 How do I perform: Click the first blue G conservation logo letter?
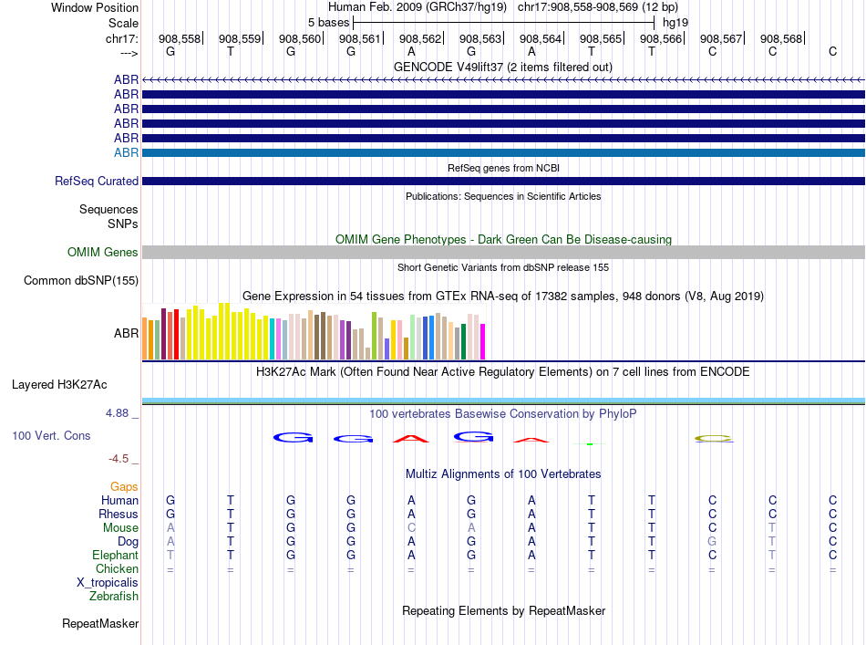[294, 438]
